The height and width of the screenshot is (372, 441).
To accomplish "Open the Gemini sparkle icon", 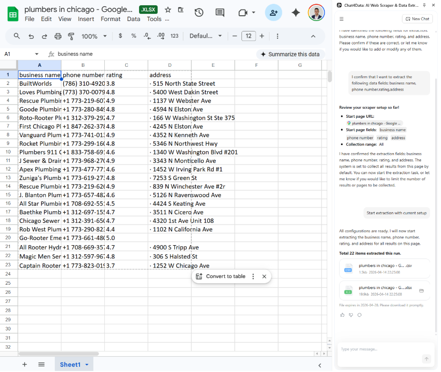I will click(296, 13).
